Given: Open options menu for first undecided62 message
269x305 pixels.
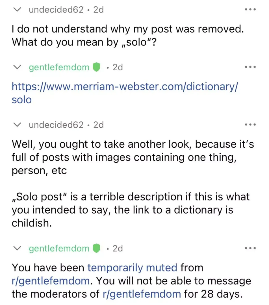Looking at the screenshot, I should click(x=250, y=9).
